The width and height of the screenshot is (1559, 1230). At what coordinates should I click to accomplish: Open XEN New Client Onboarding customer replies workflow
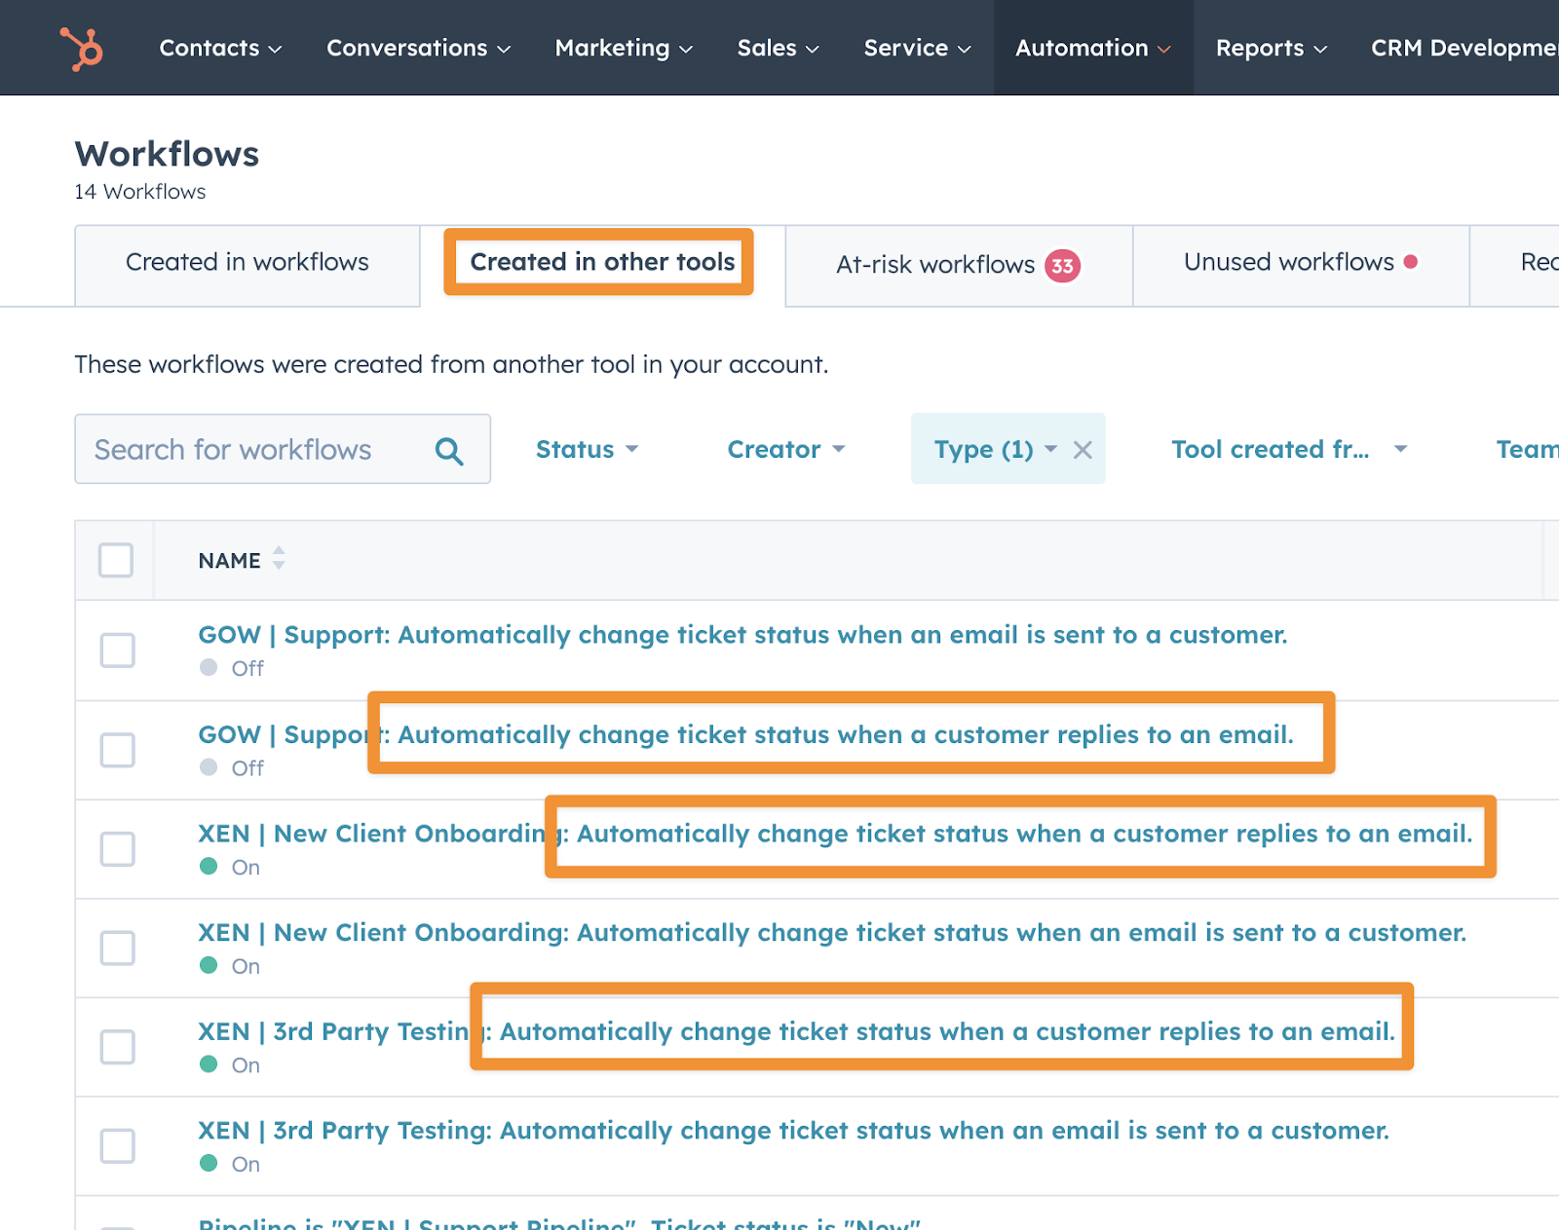pyautogui.click(x=834, y=835)
